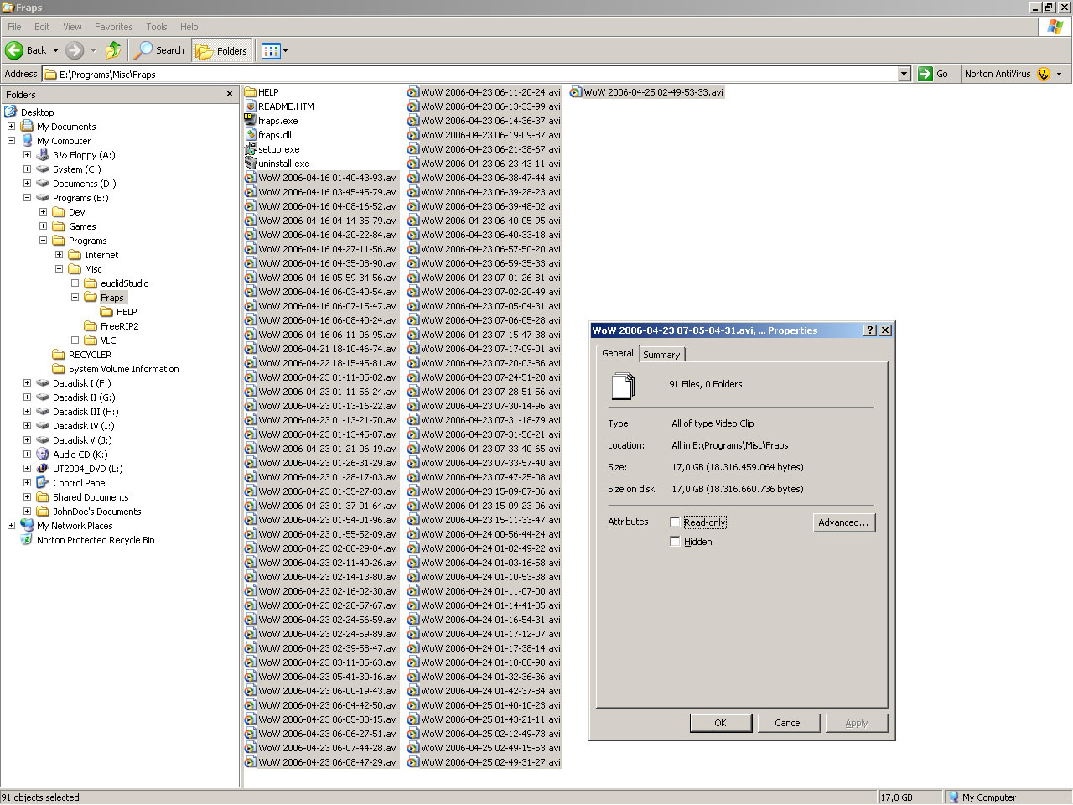Image resolution: width=1073 pixels, height=805 pixels.
Task: Select WoW 2006-04-16 01-40-43-93.avi file
Action: (x=321, y=178)
